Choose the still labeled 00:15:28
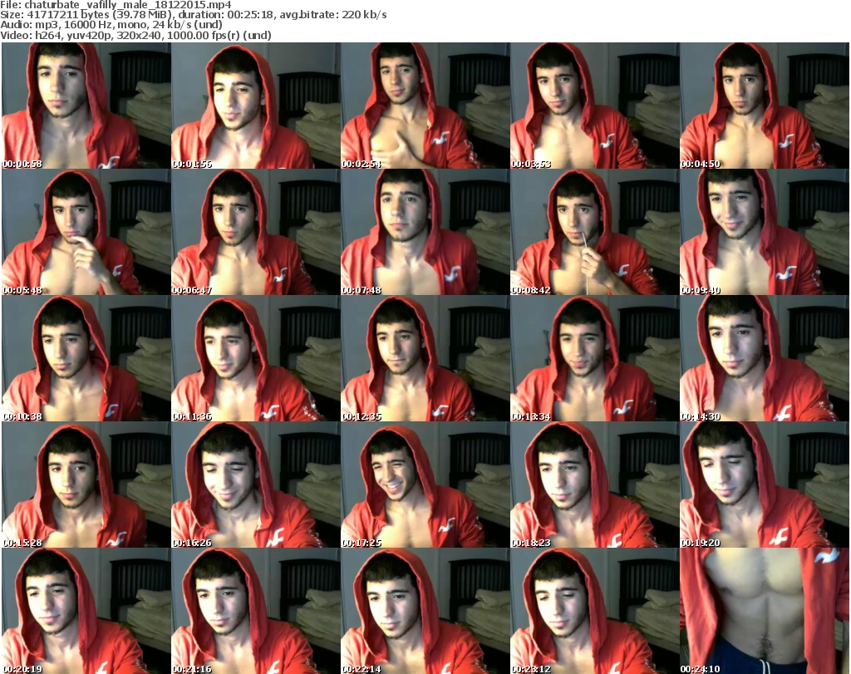This screenshot has width=851, height=674. click(86, 485)
